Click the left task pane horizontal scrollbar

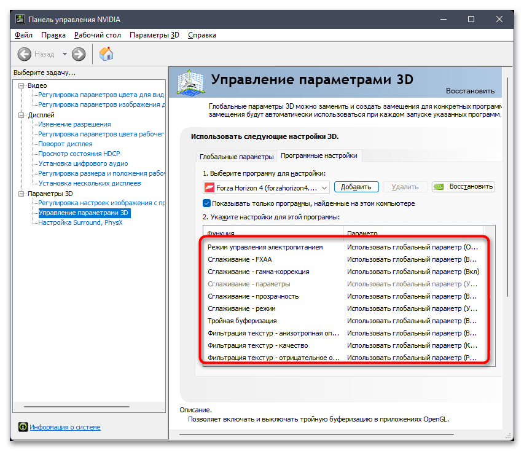[x=77, y=407]
